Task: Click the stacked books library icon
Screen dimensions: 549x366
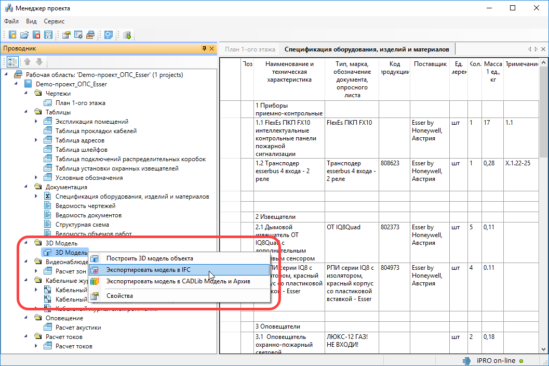Action: 90,35
